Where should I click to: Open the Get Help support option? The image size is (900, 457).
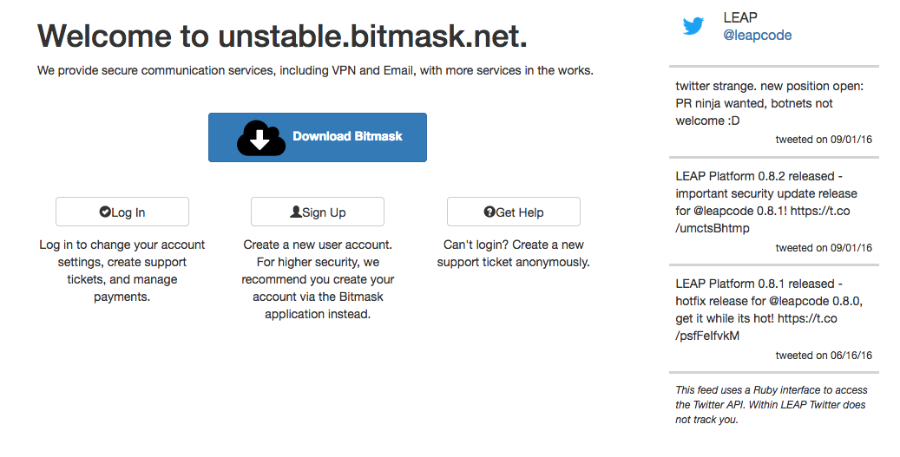(514, 212)
